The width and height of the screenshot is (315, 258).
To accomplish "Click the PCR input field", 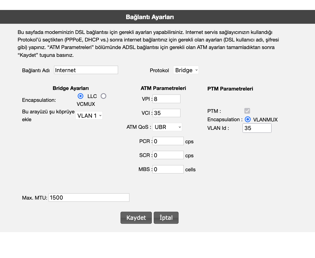I will point(168,141).
